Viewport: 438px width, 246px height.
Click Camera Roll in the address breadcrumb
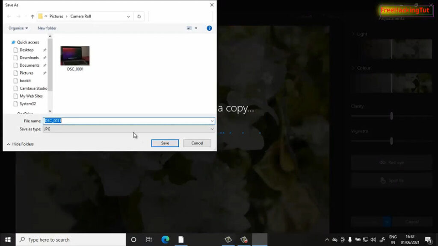click(81, 17)
